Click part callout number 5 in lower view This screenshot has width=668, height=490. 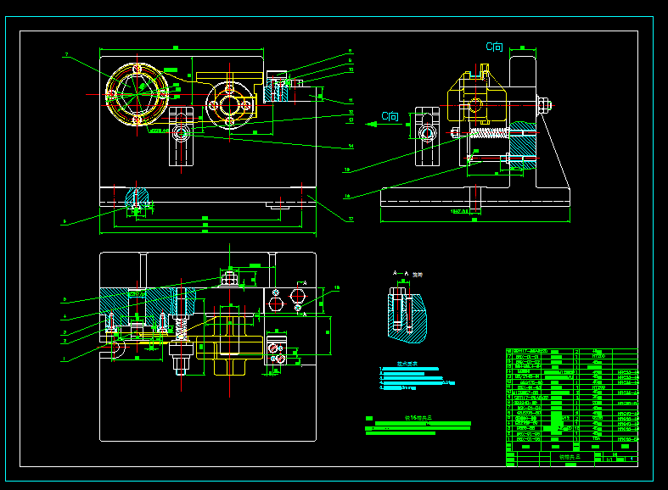pos(65,299)
